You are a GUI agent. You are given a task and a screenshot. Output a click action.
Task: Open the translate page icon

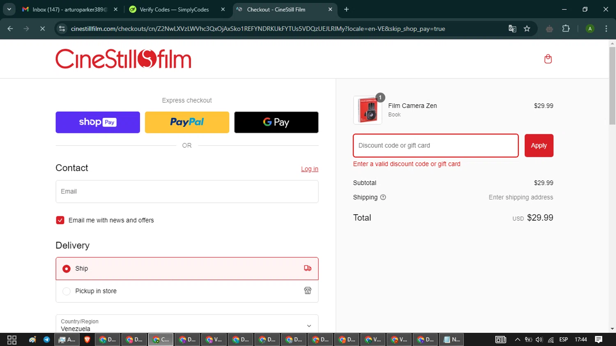[512, 29]
